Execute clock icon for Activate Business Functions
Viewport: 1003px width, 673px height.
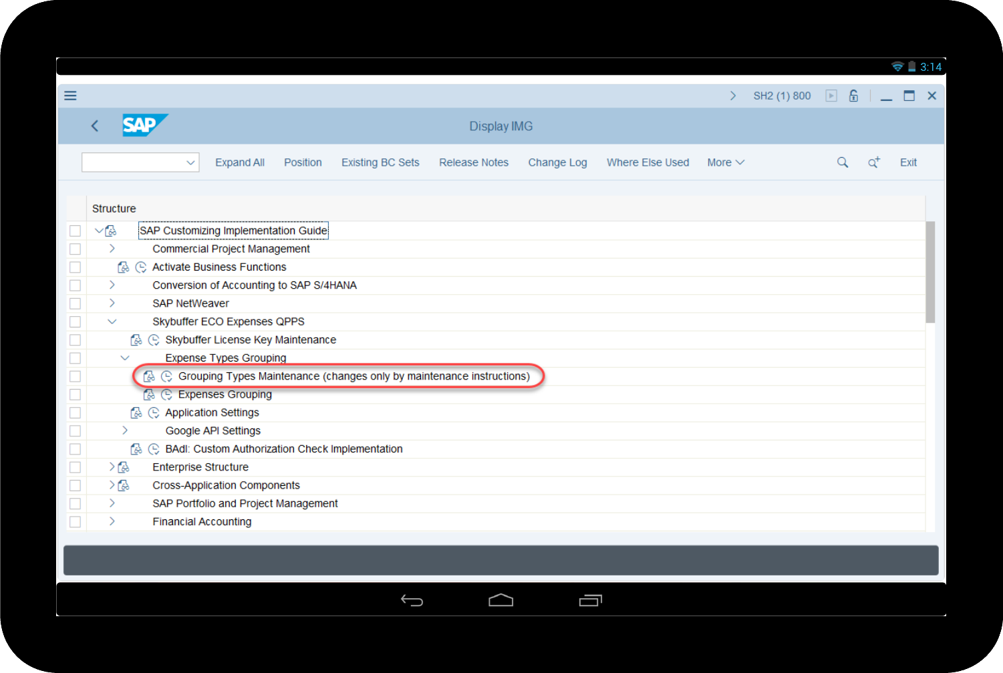(141, 267)
